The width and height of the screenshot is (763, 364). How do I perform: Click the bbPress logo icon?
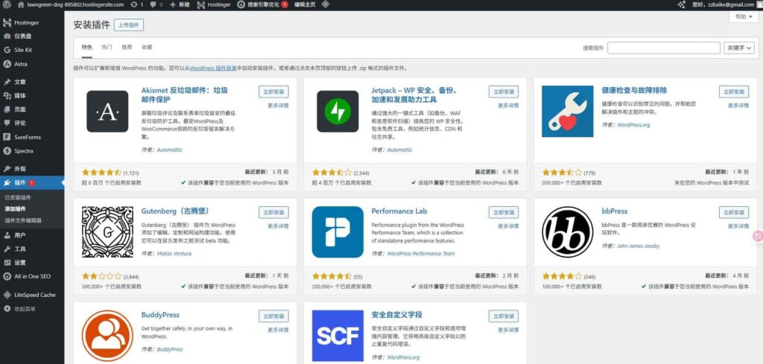point(568,232)
